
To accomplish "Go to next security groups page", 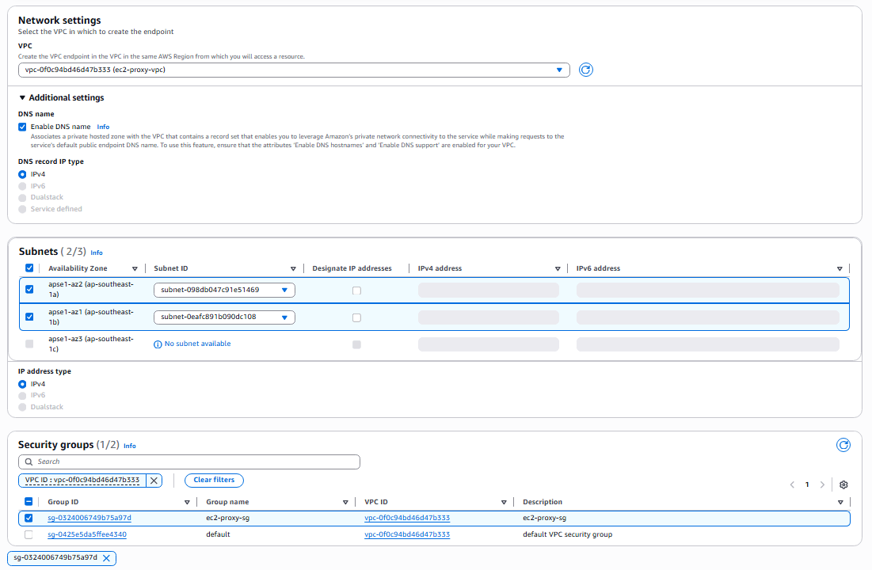I will (822, 484).
